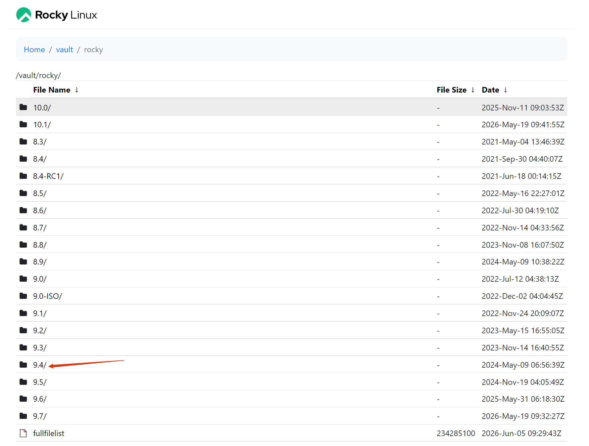Click the Rocky Linux logo
589x446 pixels.
[57, 15]
